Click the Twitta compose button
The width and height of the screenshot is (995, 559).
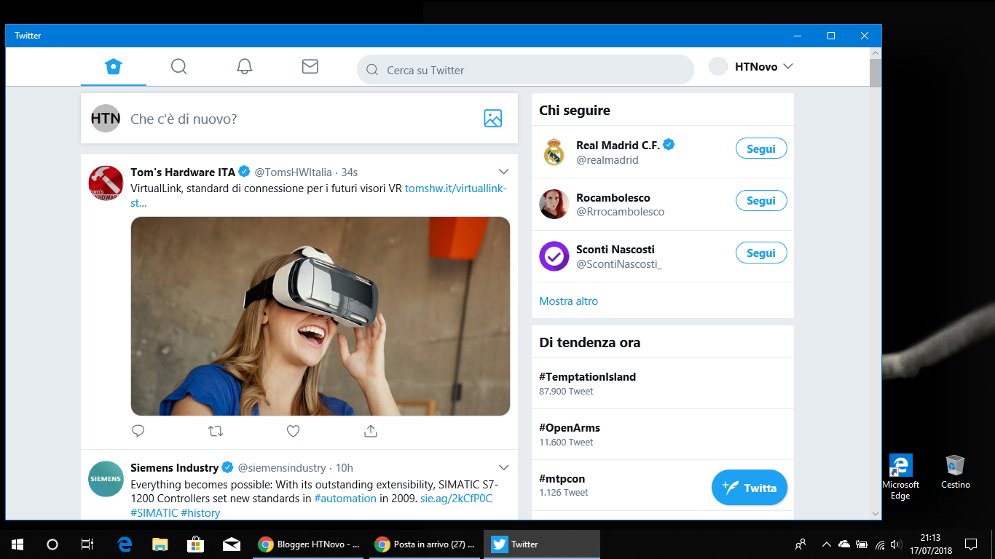750,488
